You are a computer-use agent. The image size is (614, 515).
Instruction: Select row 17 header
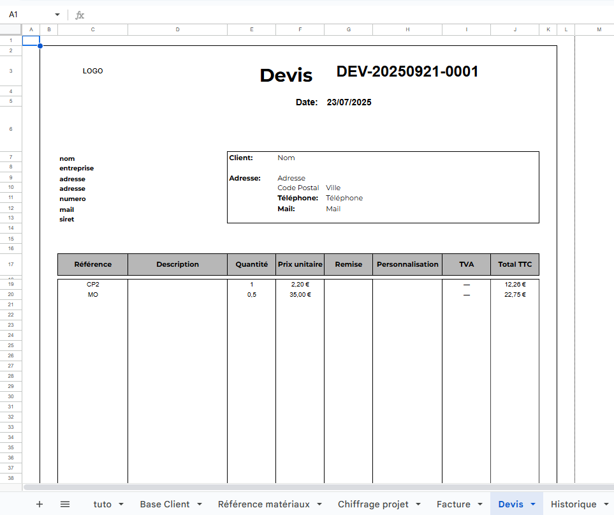pos(11,264)
